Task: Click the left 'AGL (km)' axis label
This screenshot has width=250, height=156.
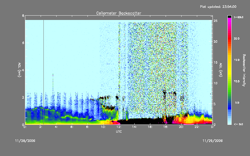Action: tap(19, 70)
